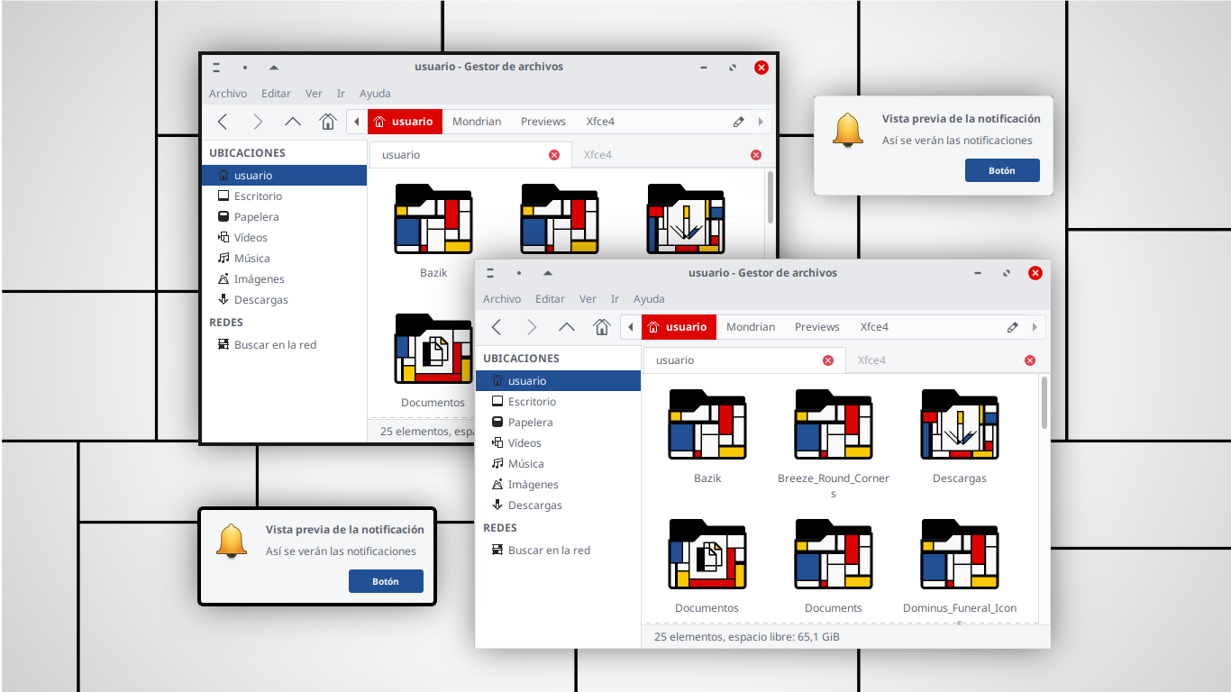
Task: Open Ayuda menu in rear window
Action: click(x=375, y=94)
